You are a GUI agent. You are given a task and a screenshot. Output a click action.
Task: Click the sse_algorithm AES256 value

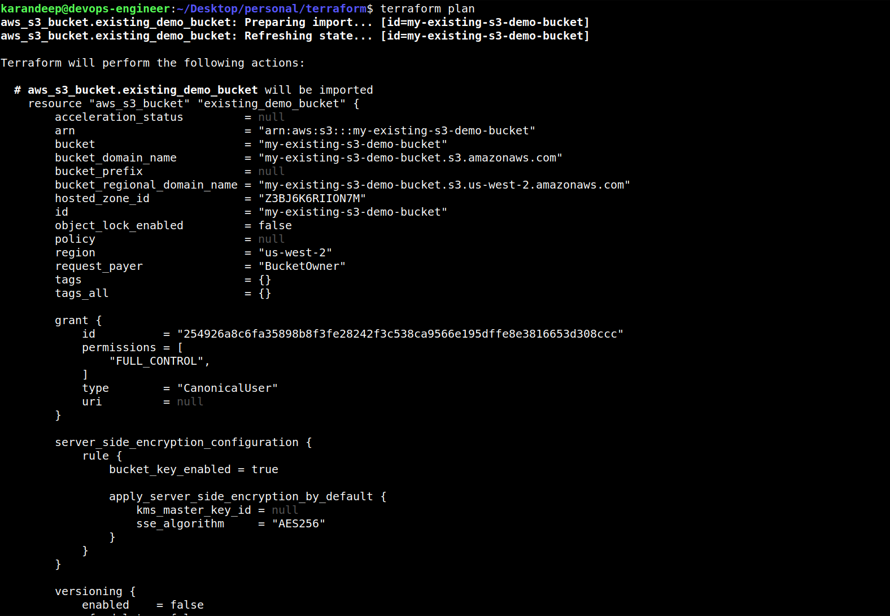point(299,523)
